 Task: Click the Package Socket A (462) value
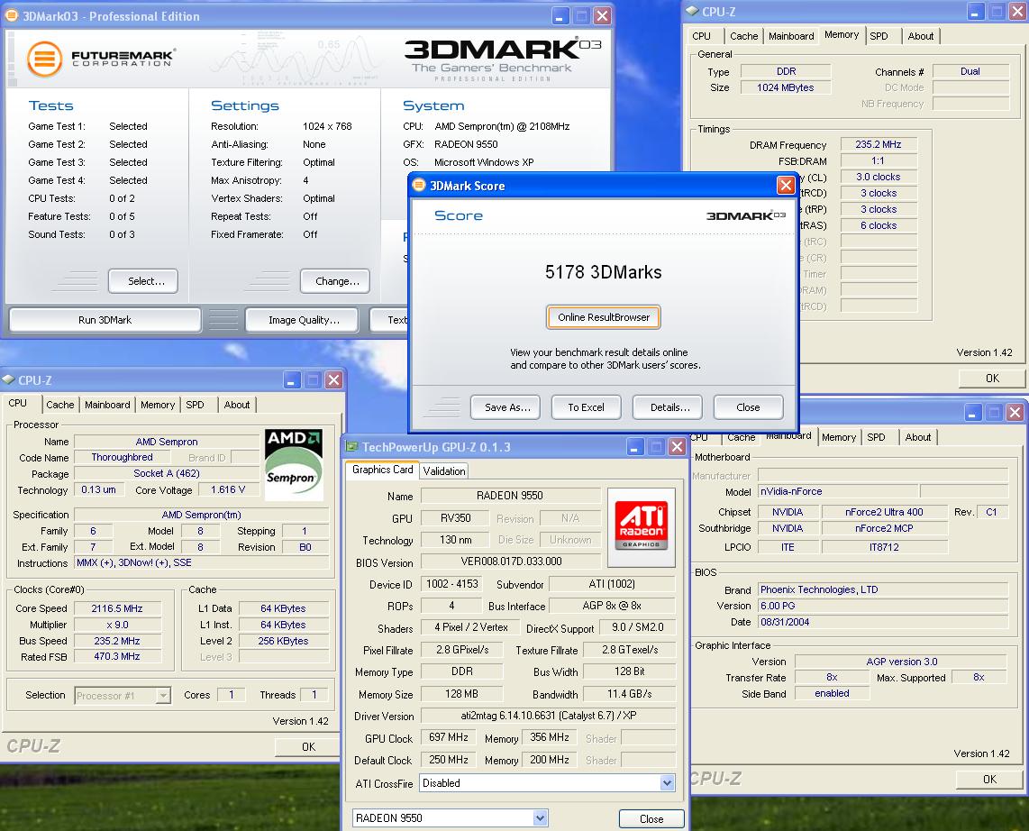click(167, 473)
